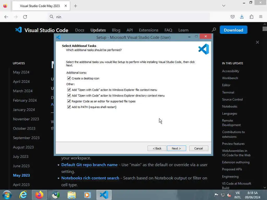Open August 2023 update notes
The image size is (267, 200).
23,147
